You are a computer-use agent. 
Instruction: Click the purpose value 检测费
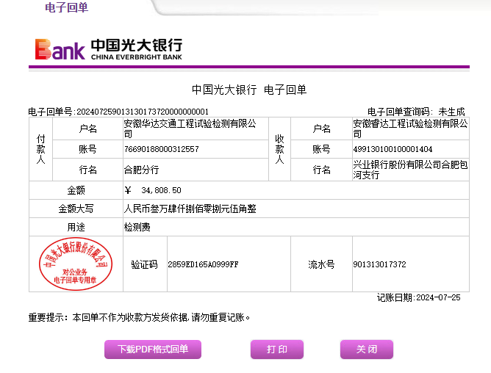point(137,228)
